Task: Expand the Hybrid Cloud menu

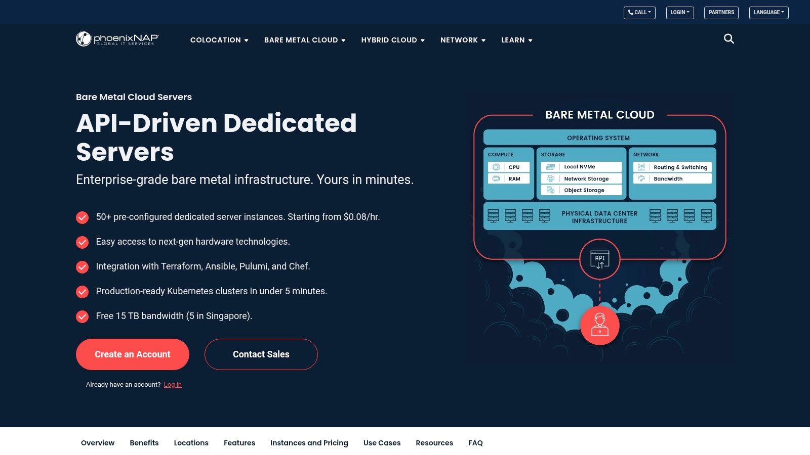Action: [x=392, y=40]
